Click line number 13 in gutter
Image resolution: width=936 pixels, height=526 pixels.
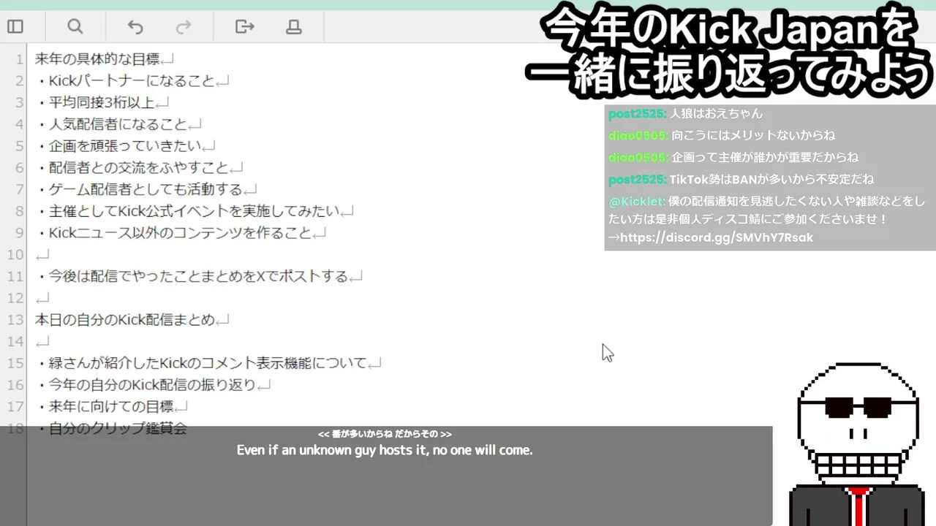point(15,319)
